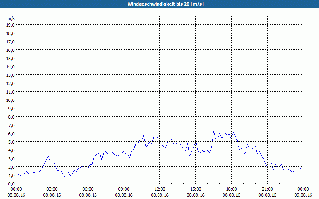Click the 09:00 time axis label
The height and width of the screenshot is (199, 319).
coord(124,189)
